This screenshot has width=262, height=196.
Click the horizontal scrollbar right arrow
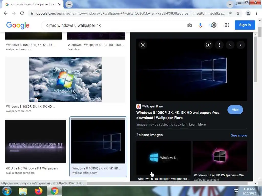(x=255, y=183)
